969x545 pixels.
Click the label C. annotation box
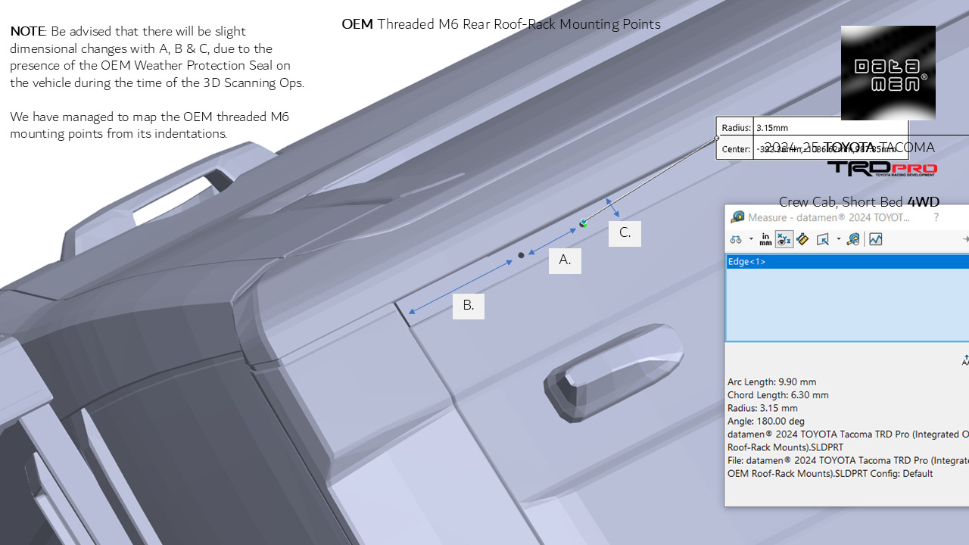pos(625,233)
